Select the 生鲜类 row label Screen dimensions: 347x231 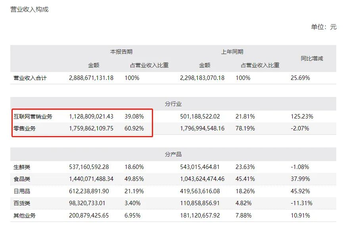click(x=22, y=167)
